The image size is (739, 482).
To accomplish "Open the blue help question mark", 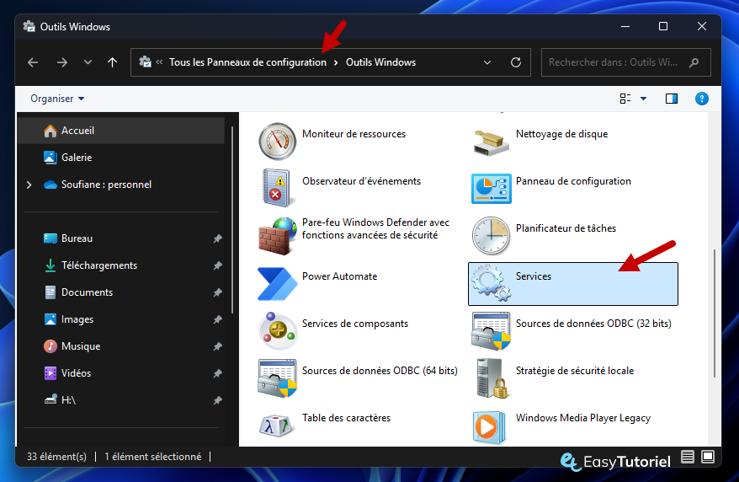I will (702, 99).
